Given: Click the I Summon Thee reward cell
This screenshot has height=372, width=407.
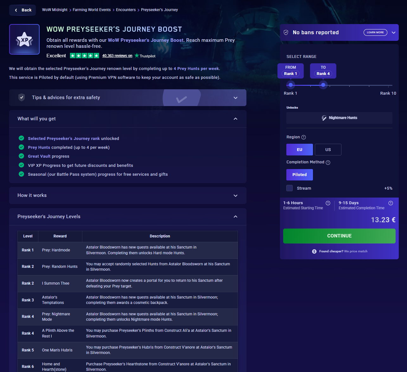Looking at the screenshot, I should pos(60,283).
